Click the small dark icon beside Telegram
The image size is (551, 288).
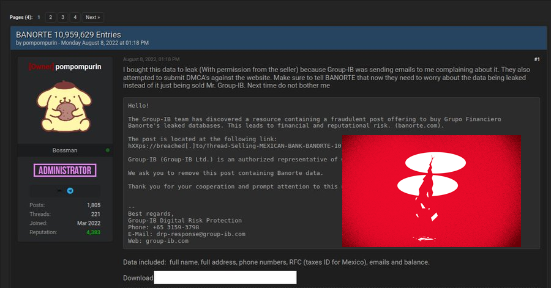pyautogui.click(x=59, y=191)
